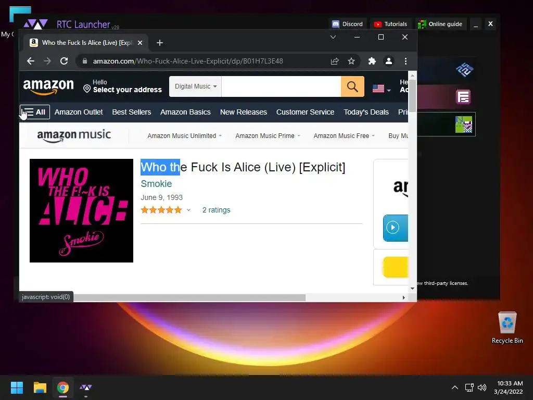Open the US flag language dropdown
Screen dimensions: 533x400
pos(382,89)
